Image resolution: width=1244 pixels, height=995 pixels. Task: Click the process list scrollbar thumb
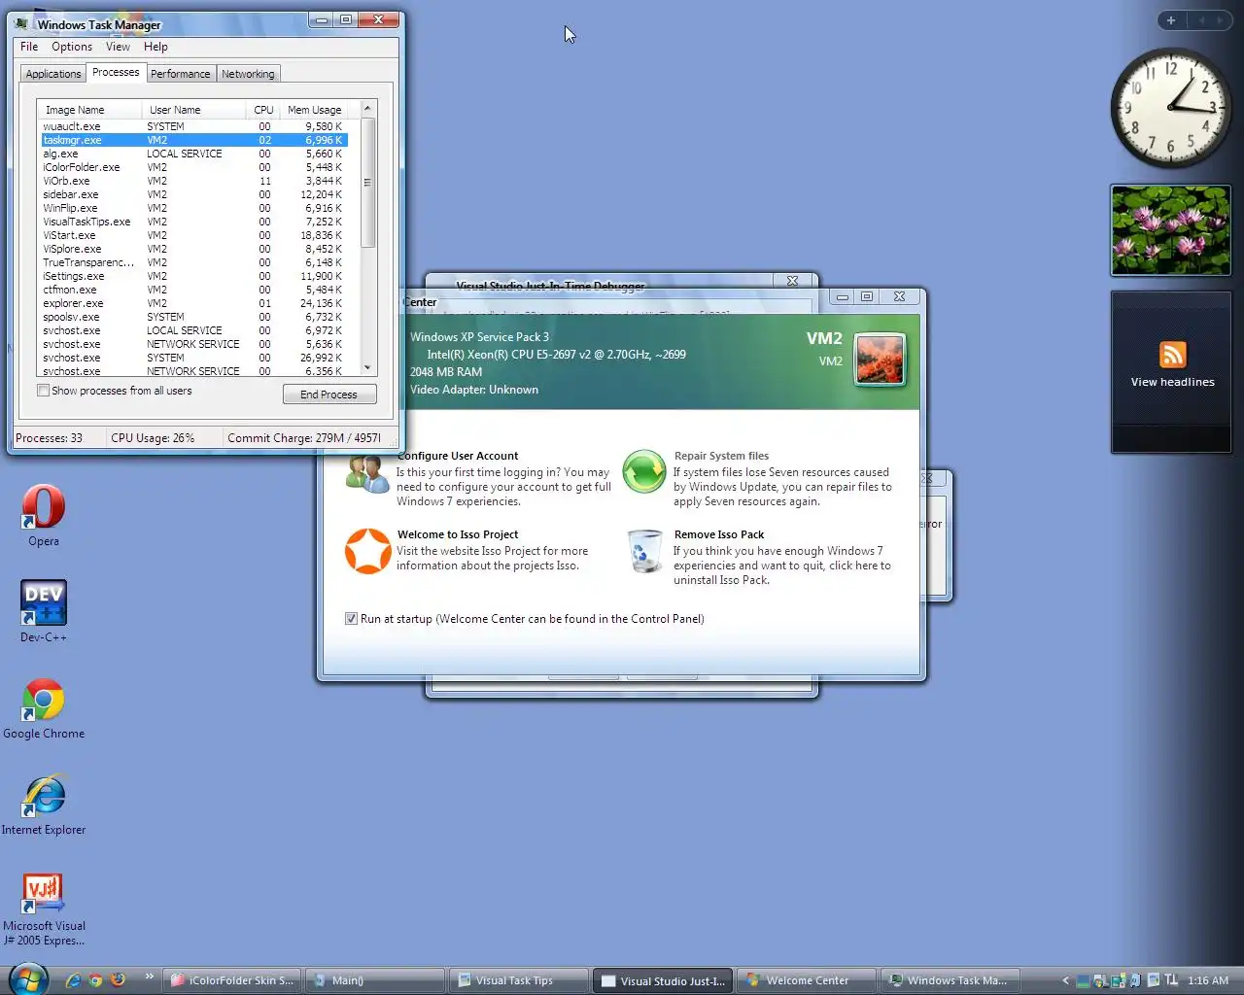click(x=367, y=183)
